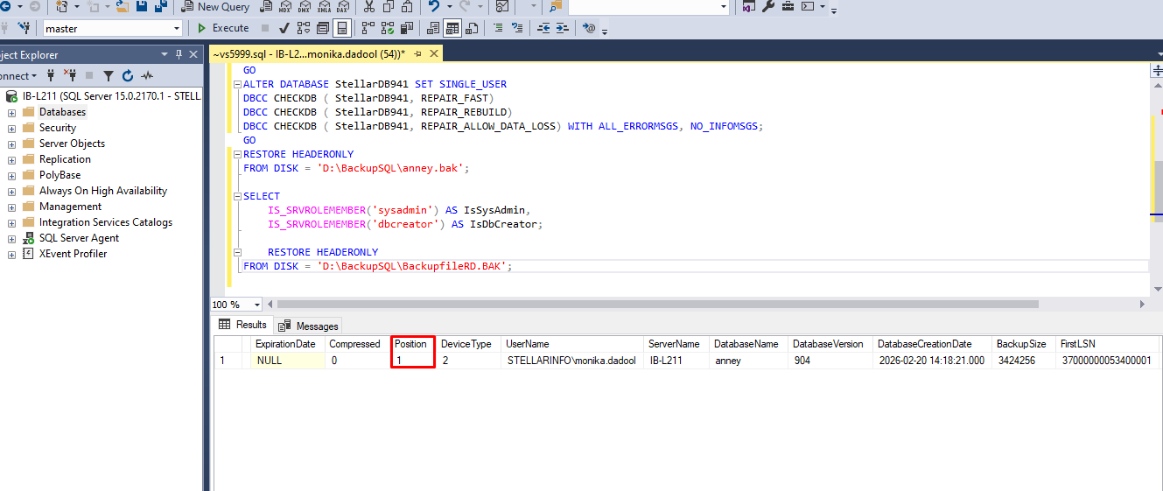The image size is (1163, 491).
Task: Switch to the Results tab
Action: pyautogui.click(x=242, y=325)
